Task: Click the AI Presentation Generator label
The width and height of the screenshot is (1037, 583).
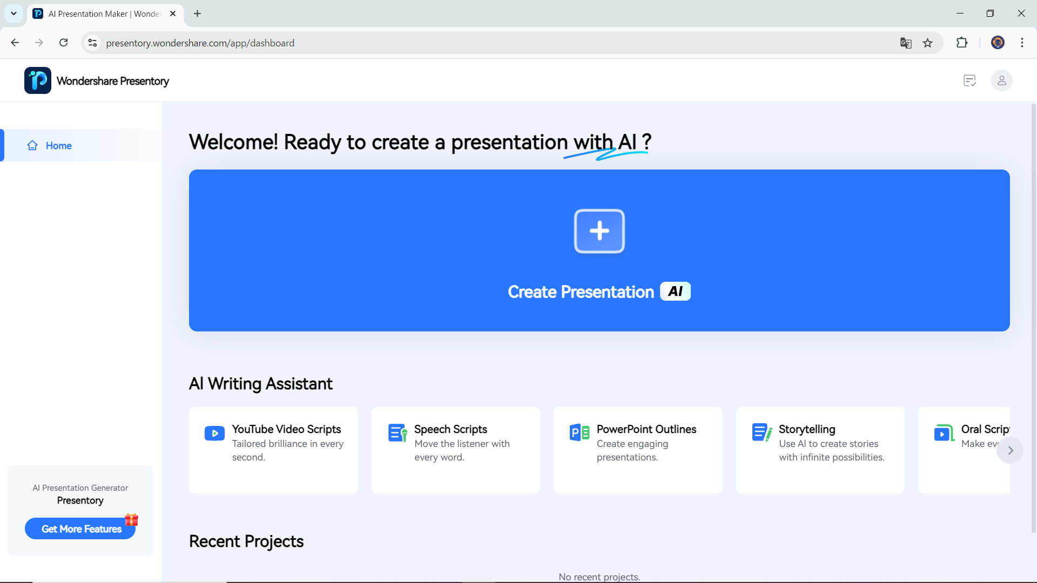Action: [x=80, y=488]
